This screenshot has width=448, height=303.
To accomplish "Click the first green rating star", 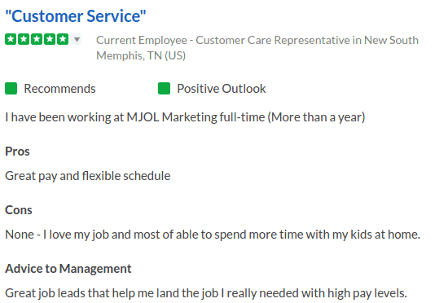I will pos(11,39).
